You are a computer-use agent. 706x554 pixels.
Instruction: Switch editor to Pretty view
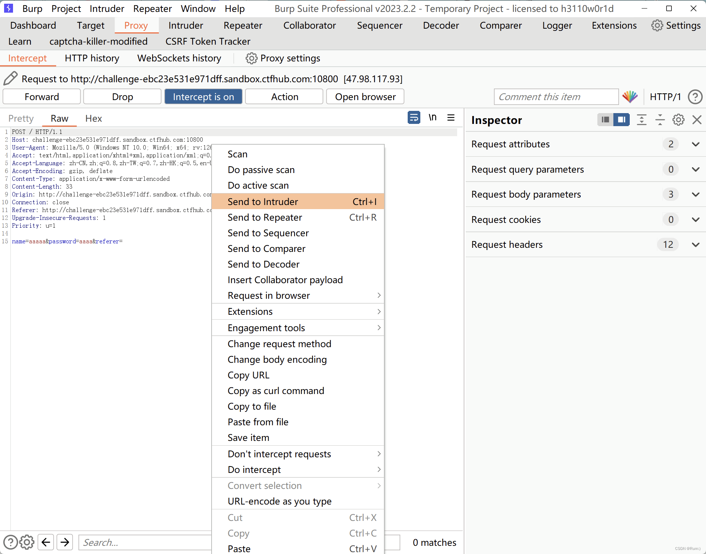pos(21,118)
